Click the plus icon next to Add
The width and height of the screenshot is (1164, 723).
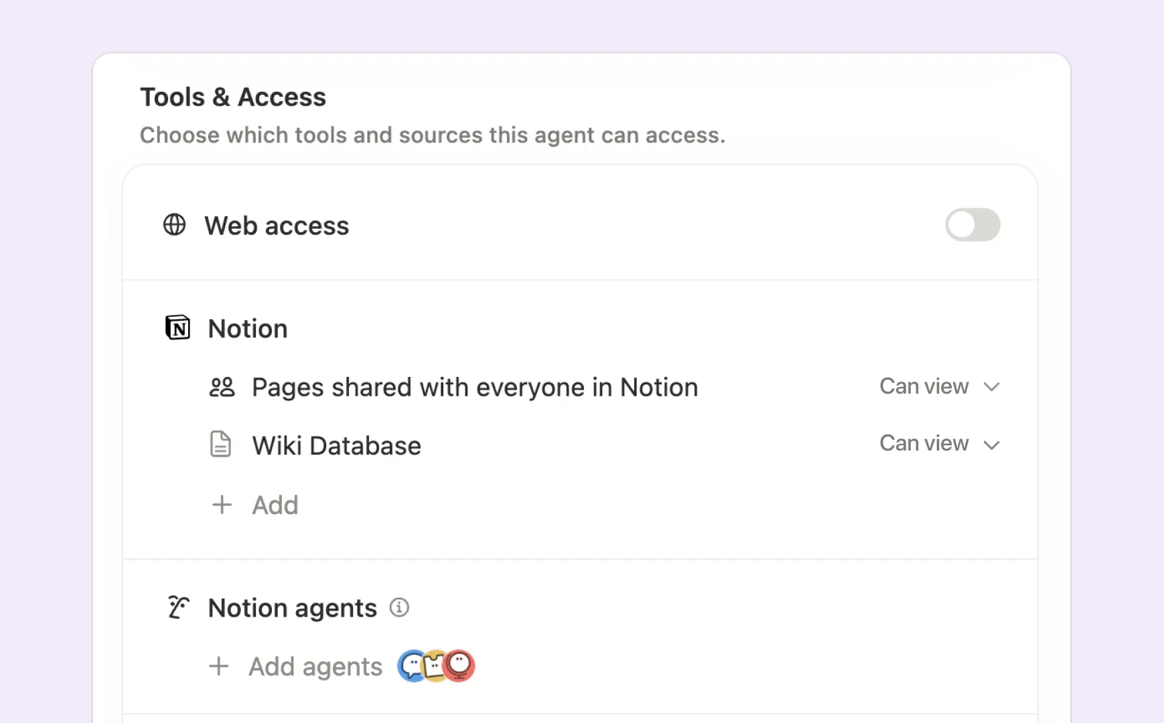222,505
